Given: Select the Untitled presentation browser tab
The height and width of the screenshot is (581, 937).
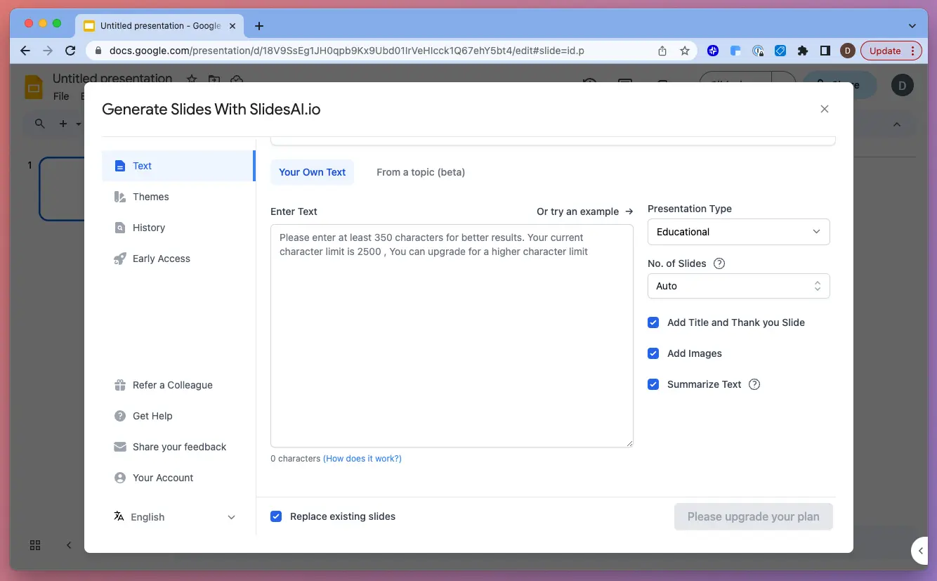Looking at the screenshot, I should 160,26.
